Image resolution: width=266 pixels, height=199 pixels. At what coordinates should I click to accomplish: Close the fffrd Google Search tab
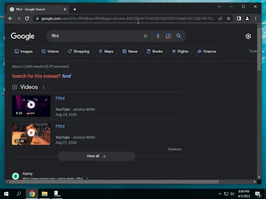click(x=65, y=9)
